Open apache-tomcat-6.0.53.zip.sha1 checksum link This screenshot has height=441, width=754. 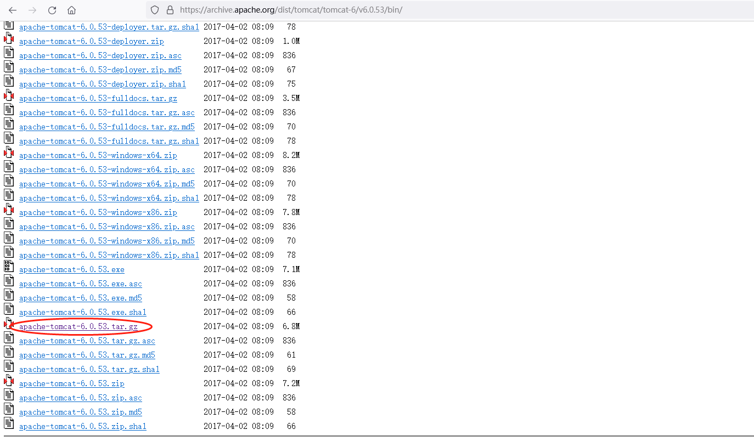tap(83, 426)
